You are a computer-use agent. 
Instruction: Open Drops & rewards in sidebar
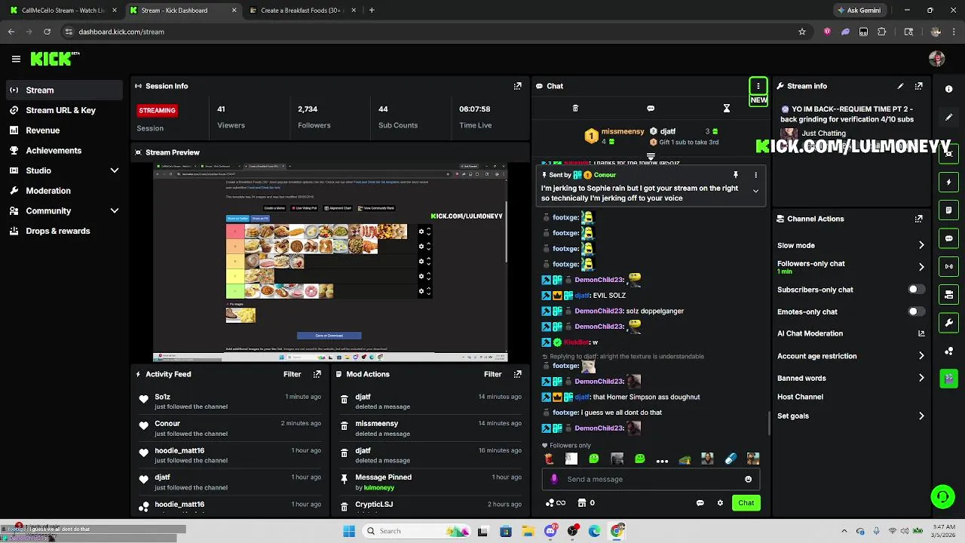[x=63, y=231]
